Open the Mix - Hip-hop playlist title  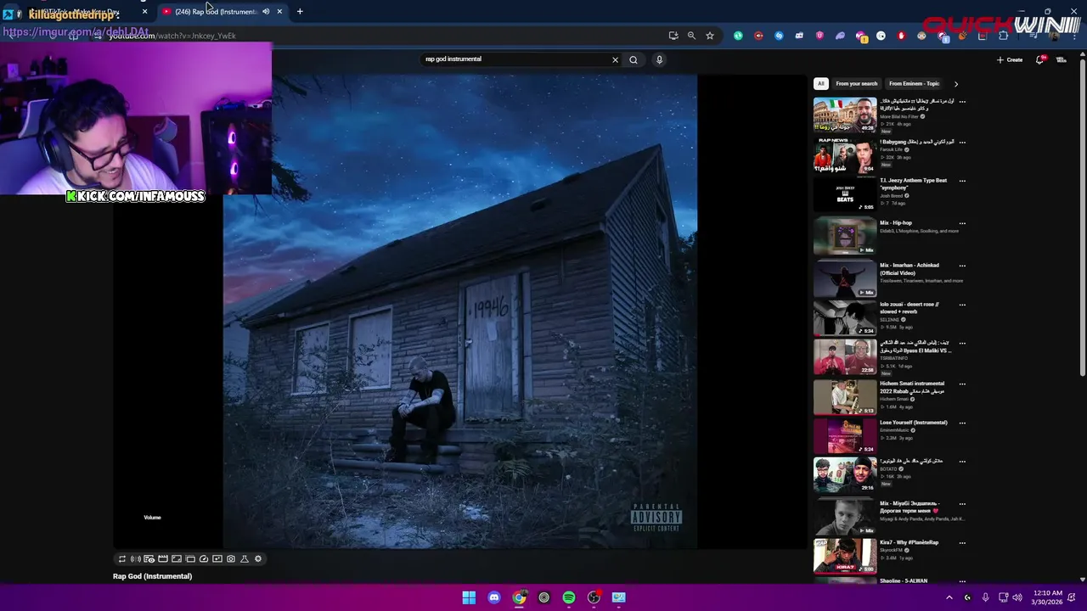(x=896, y=223)
